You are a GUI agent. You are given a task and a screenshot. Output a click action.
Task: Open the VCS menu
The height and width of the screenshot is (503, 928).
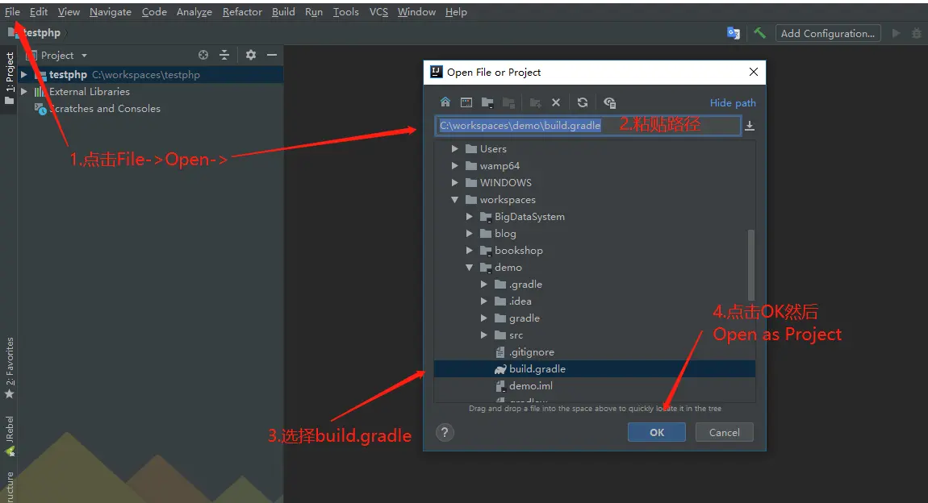pyautogui.click(x=378, y=12)
